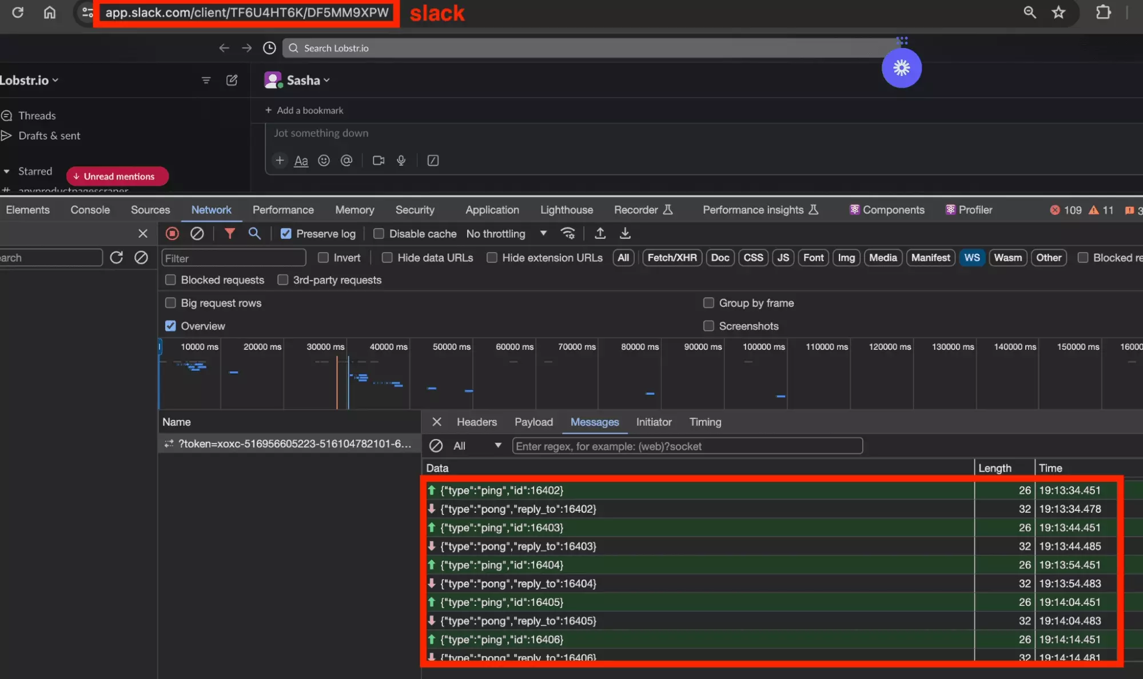
Task: Filter requests by WS type
Action: click(x=971, y=258)
